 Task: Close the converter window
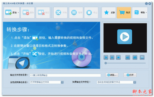(x=150, y=4)
